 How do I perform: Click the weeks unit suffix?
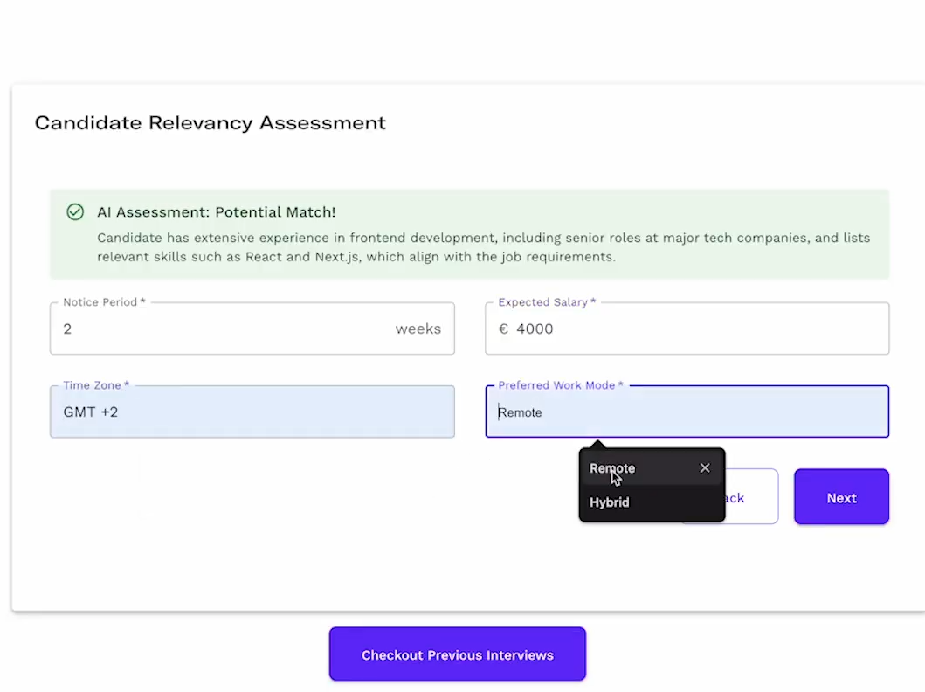[418, 329]
